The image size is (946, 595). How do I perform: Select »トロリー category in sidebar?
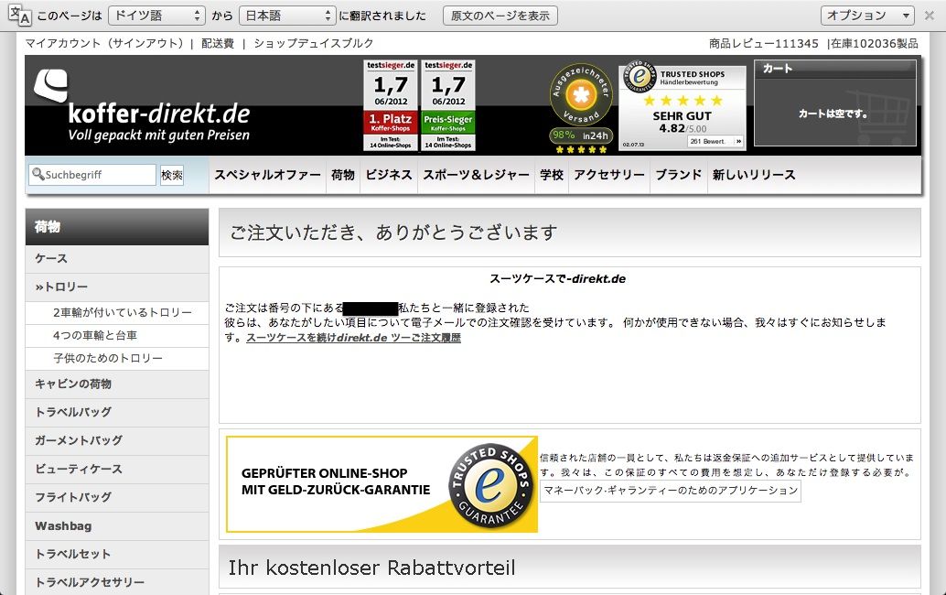117,287
